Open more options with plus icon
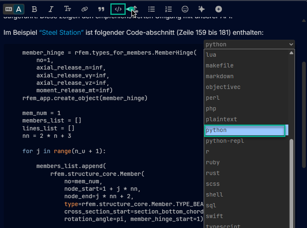307x228 pixels. point(218,9)
